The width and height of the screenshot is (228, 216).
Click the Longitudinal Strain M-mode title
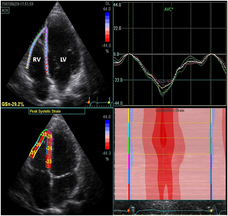tap(170, 111)
